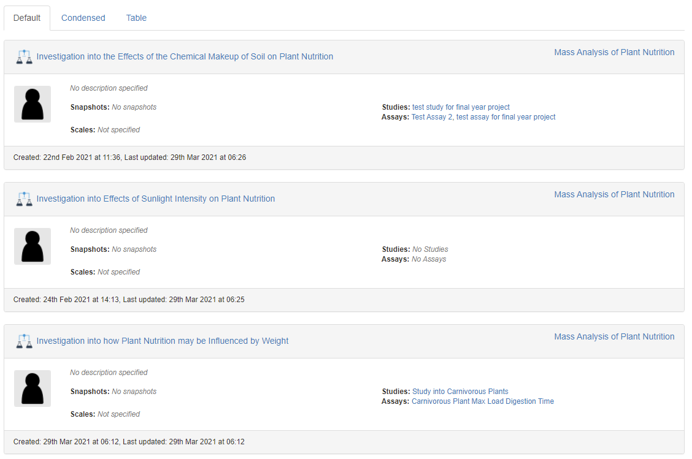Click the investigation icon beside Influenced by Weight title
Viewport: 692px width, 459px height.
(24, 341)
